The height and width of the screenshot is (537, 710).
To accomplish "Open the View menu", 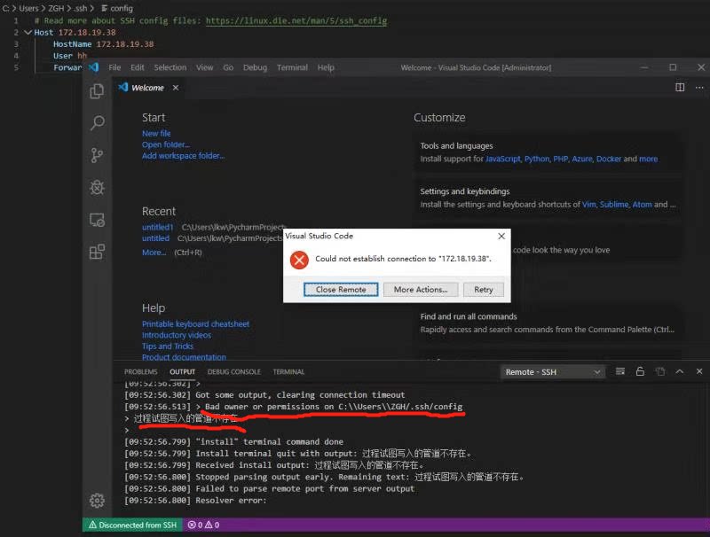I will 204,67.
